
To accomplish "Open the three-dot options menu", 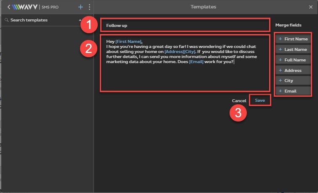I will 89,7.
